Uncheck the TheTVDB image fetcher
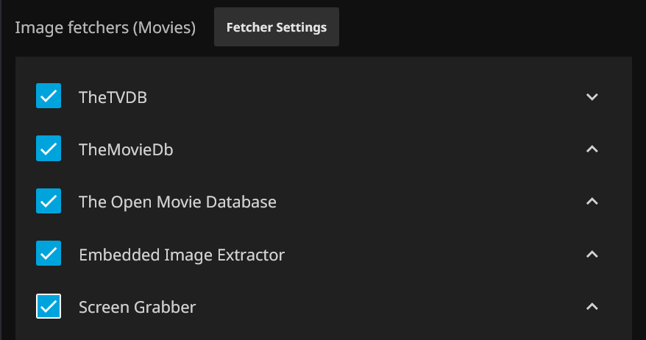The image size is (646, 340). coord(49,96)
